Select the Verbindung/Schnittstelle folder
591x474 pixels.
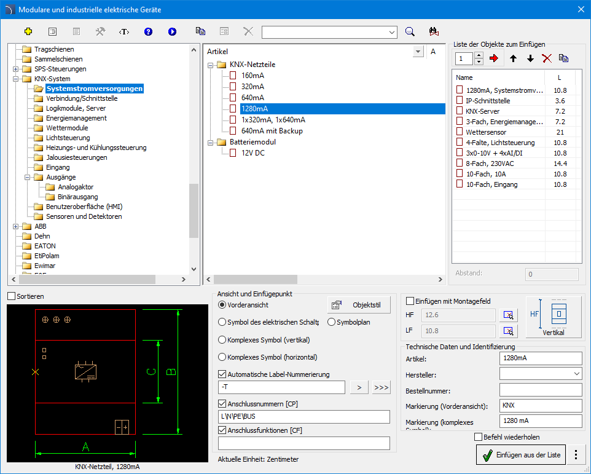pyautogui.click(x=82, y=98)
